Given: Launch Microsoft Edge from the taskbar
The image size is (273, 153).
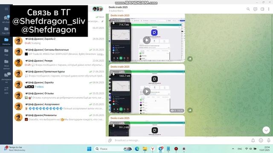Looking at the screenshot, I should pos(137,149).
